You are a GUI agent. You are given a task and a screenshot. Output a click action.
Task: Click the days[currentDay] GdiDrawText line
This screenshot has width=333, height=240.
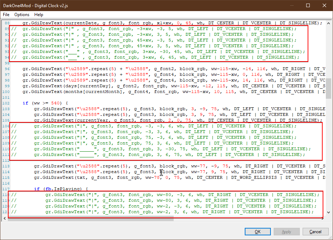point(143,86)
